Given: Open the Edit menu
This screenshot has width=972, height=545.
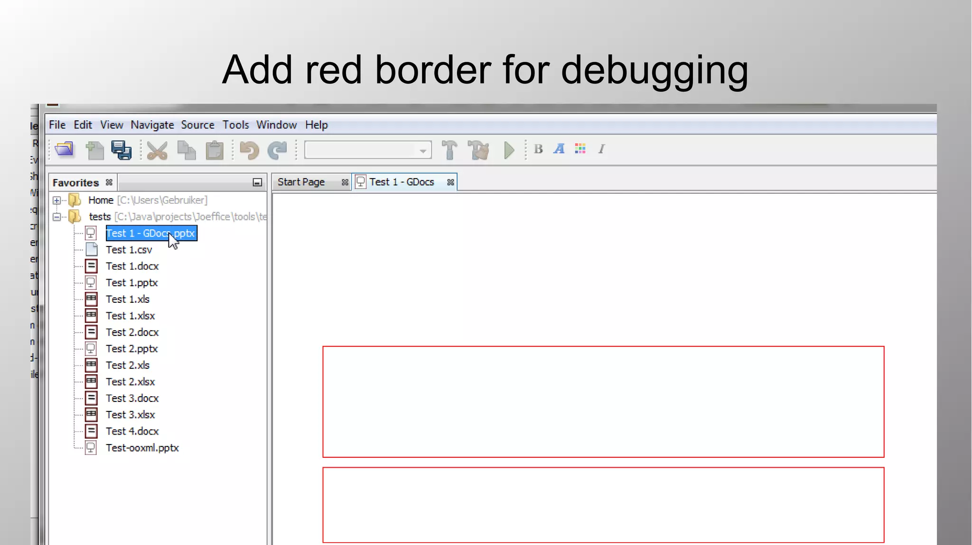Looking at the screenshot, I should (x=83, y=125).
